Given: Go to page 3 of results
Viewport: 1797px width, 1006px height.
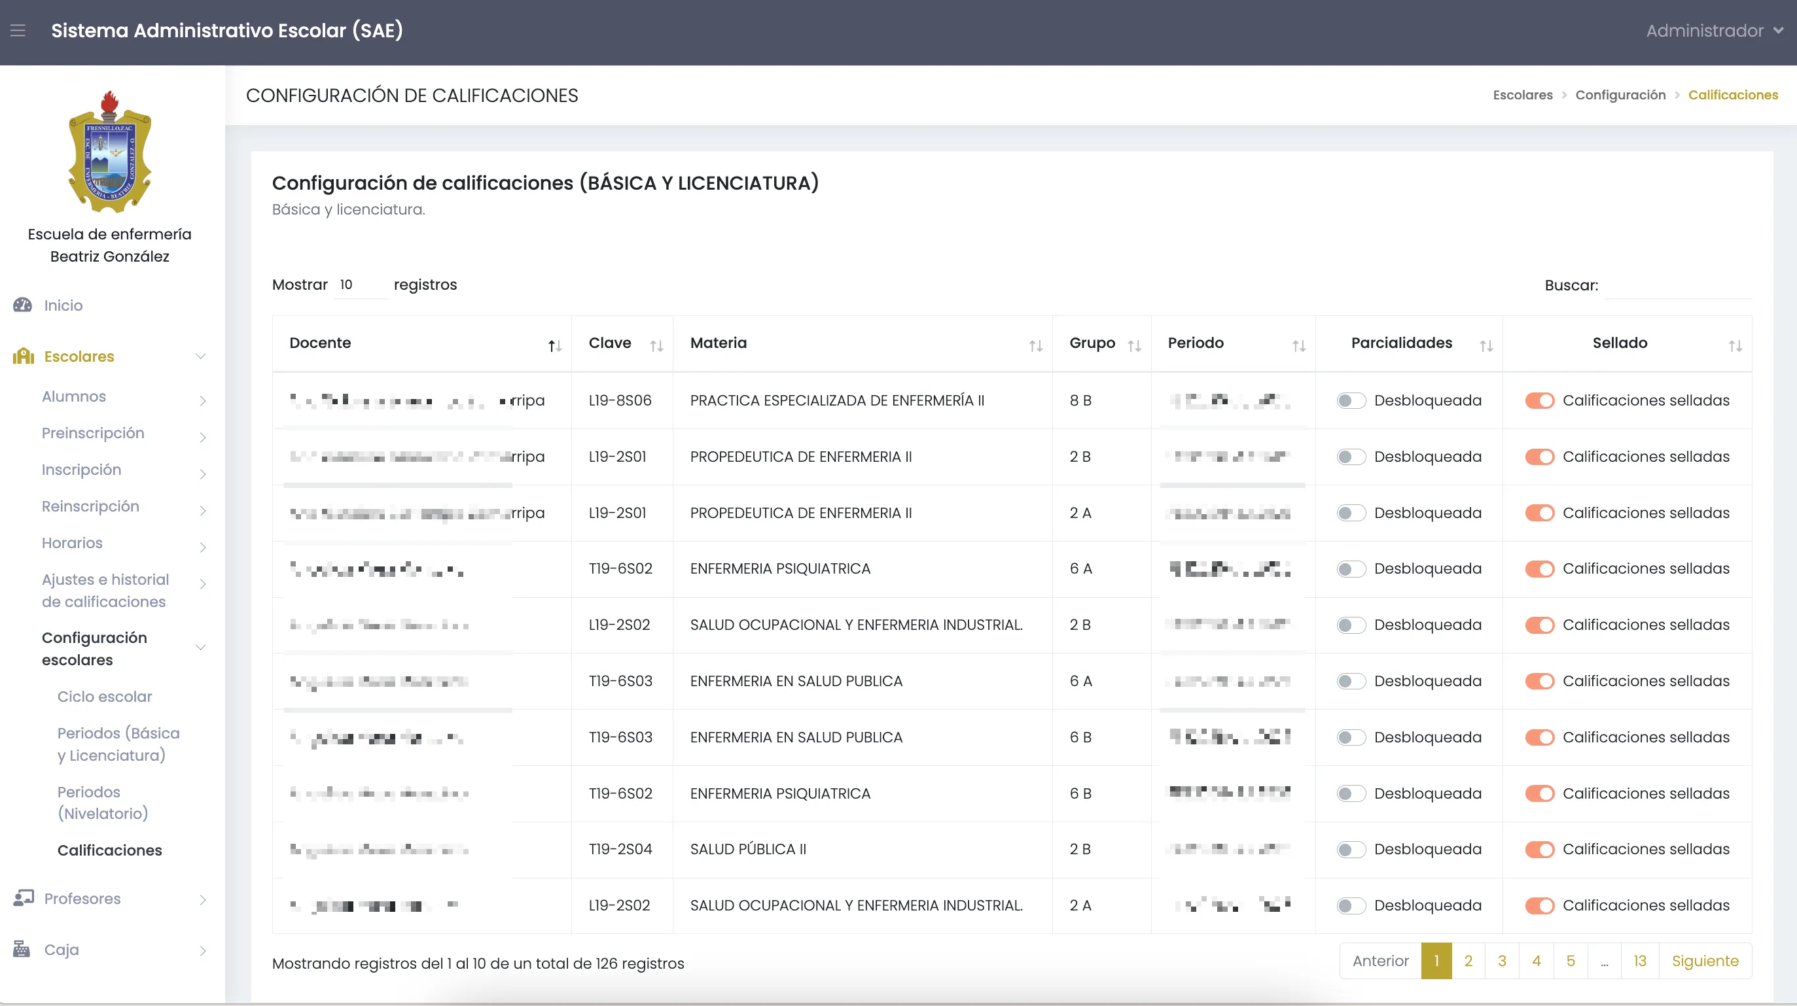Looking at the screenshot, I should tap(1502, 961).
